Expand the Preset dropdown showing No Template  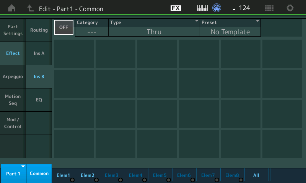tap(230, 27)
